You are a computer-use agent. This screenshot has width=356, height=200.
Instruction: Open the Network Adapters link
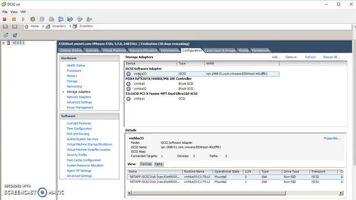click(78, 97)
